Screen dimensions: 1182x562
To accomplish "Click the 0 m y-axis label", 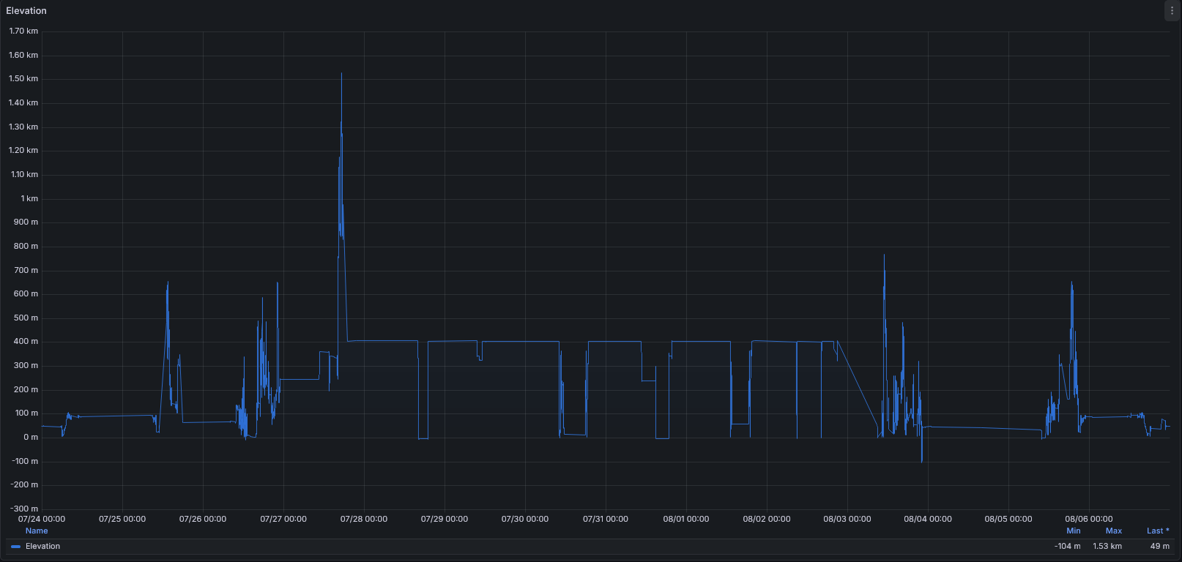I will pos(31,438).
